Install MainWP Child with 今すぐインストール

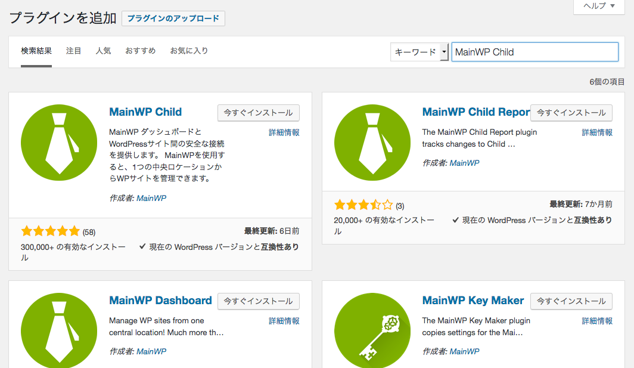(259, 113)
